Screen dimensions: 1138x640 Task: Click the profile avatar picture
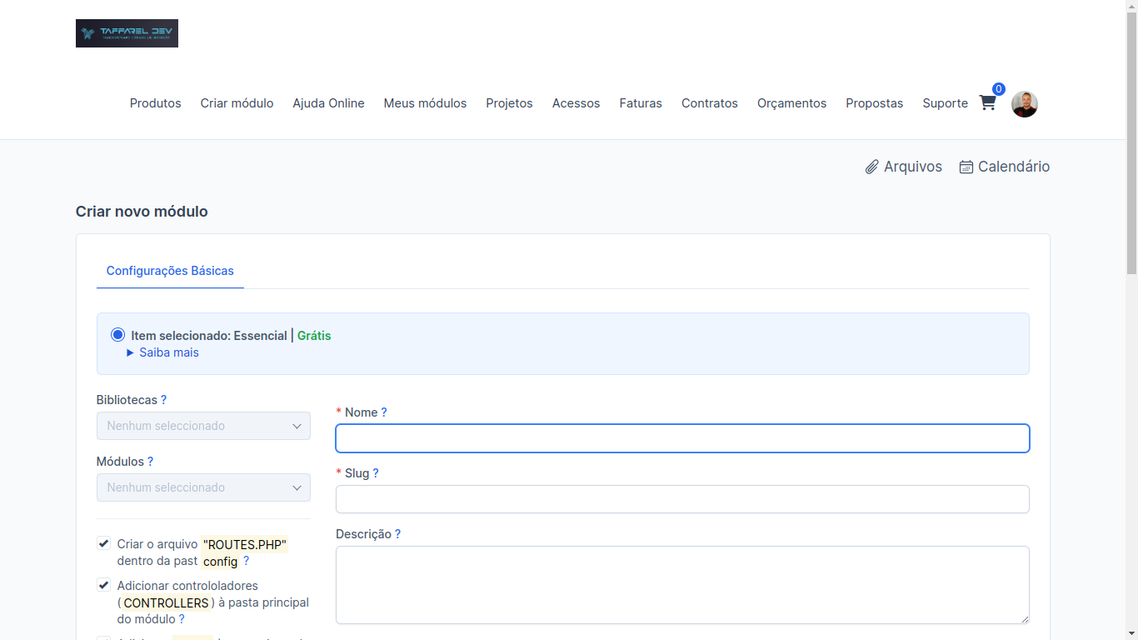[x=1025, y=103]
